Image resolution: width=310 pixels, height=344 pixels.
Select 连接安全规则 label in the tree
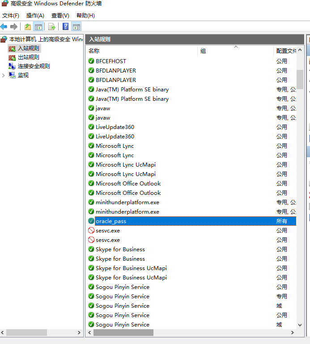tap(34, 66)
